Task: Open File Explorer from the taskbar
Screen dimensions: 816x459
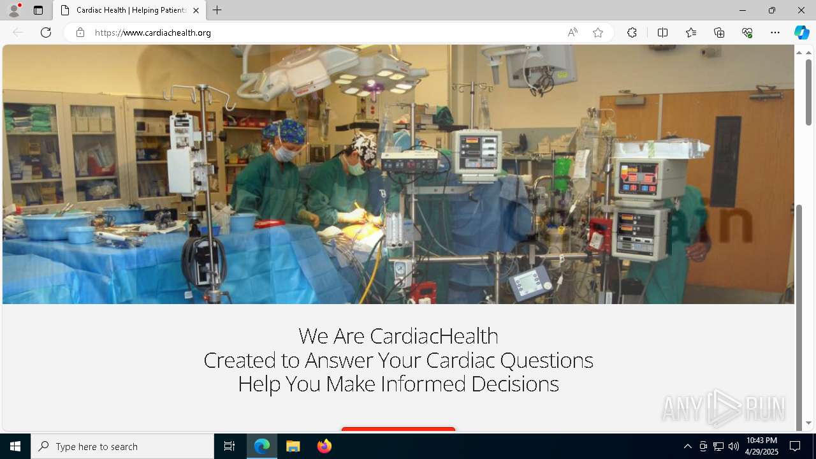Action: pos(293,446)
